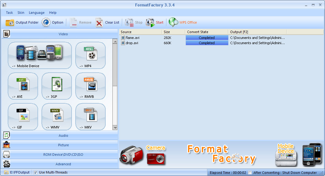Screen dimensions: 325x176
Task: Click the status bar folder icon
Action: (6, 172)
